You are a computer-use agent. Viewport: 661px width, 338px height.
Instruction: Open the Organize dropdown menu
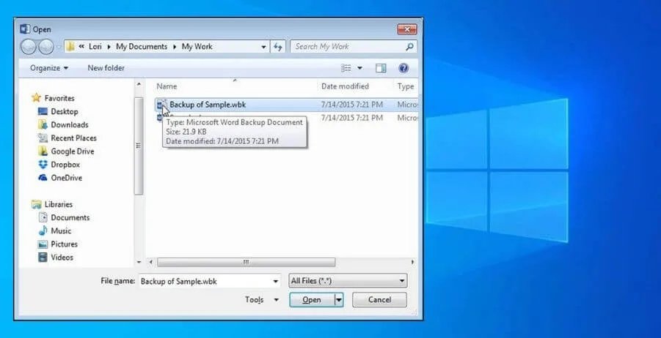point(49,68)
